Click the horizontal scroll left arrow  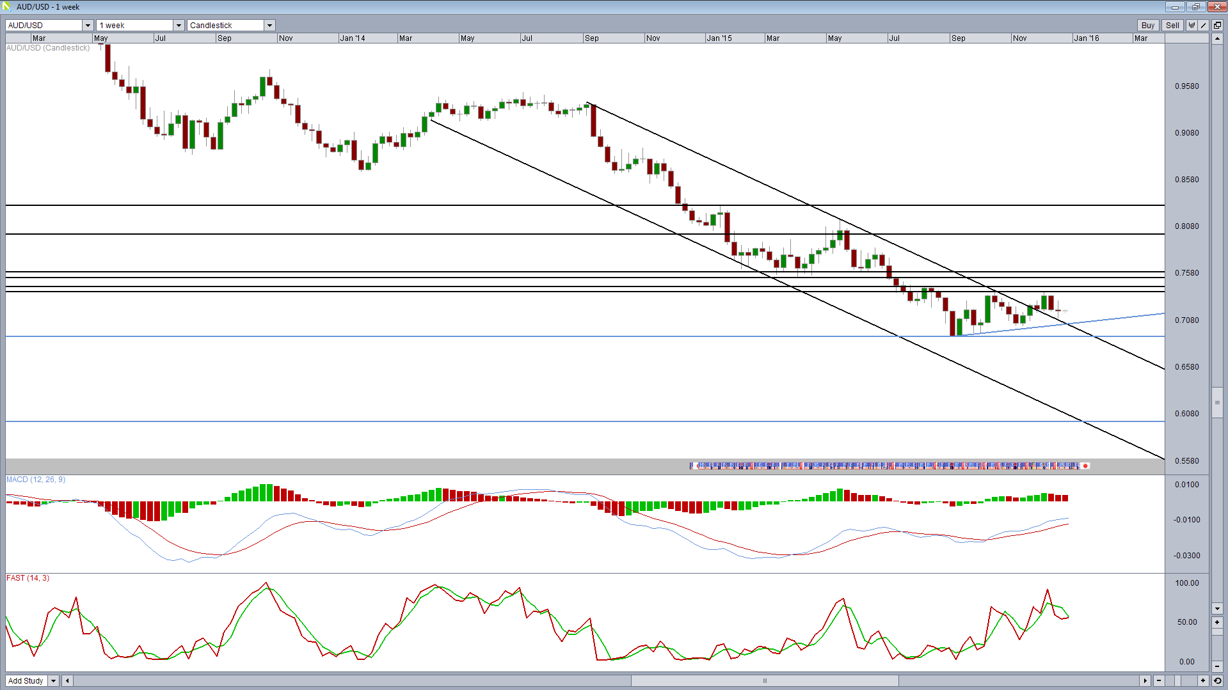click(67, 681)
